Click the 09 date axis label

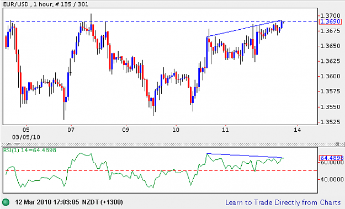pyautogui.click(x=126, y=130)
